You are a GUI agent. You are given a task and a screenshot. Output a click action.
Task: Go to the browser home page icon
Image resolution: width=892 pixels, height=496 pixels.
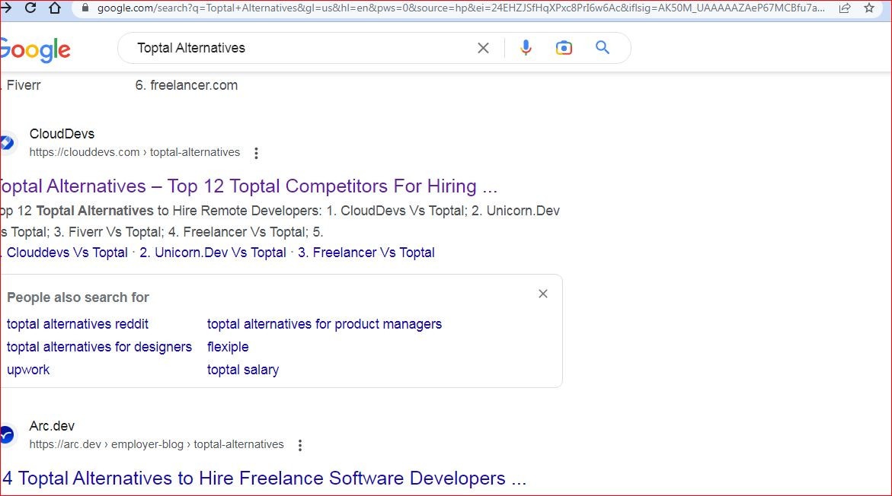[55, 8]
